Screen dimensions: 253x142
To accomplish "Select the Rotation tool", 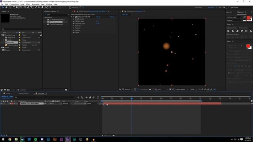I will click(x=14, y=7).
